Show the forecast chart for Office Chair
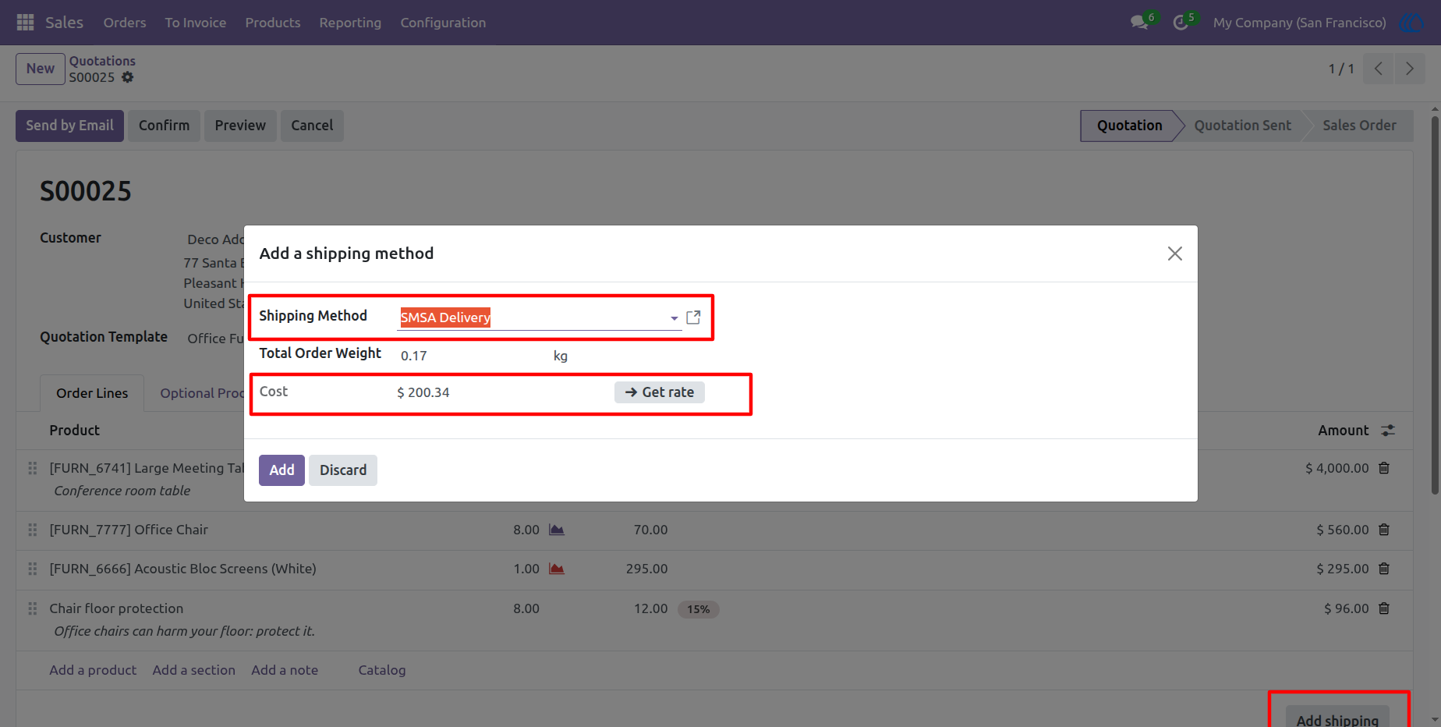The height and width of the screenshot is (727, 1441). 557,530
